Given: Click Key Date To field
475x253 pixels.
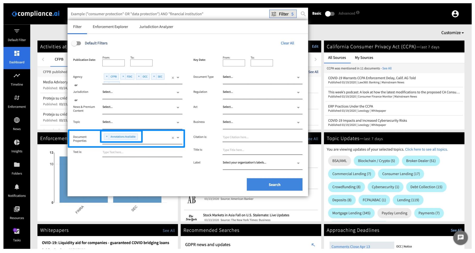Looking at the screenshot, I should (262, 63).
